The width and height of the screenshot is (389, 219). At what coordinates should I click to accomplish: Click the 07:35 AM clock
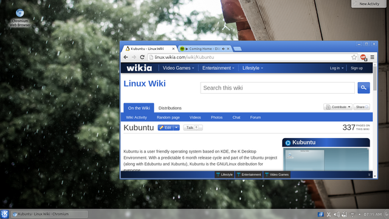pos(373,214)
